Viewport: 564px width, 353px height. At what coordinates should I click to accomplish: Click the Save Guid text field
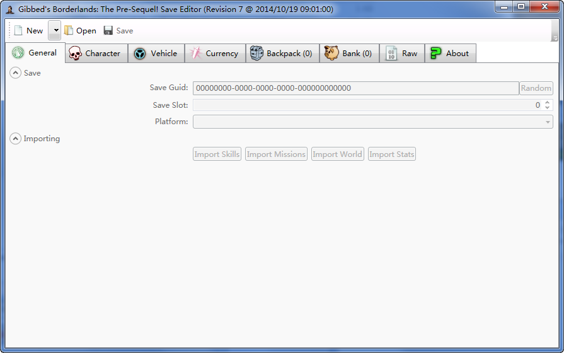(356, 88)
